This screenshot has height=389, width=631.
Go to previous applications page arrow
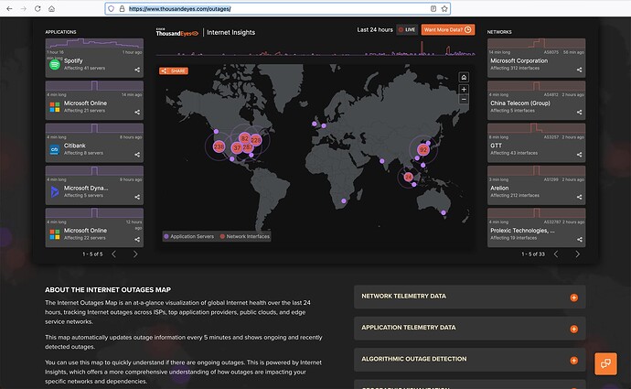[x=113, y=254]
